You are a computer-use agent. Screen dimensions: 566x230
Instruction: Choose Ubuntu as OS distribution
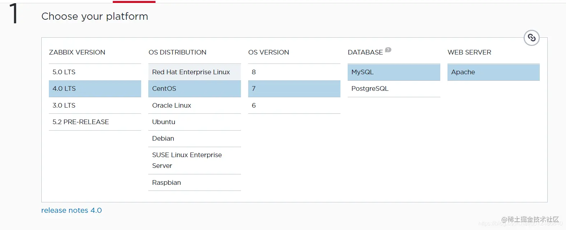195,122
